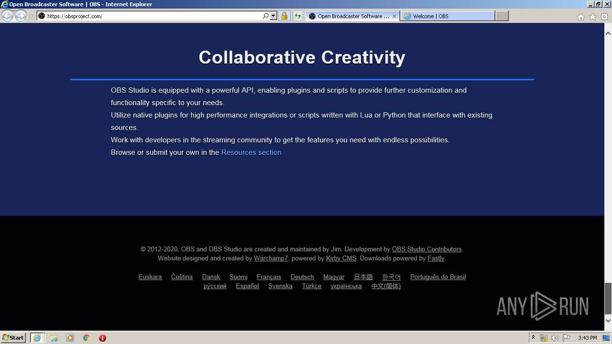The height and width of the screenshot is (344, 612).
Task: Open the Kirby CMS link
Action: tap(341, 258)
